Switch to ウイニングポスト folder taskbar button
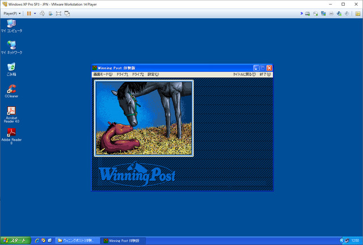The image size is (363, 245). coord(78,240)
